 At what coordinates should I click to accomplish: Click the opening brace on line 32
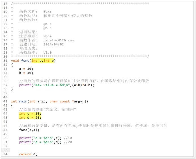click(12, 65)
